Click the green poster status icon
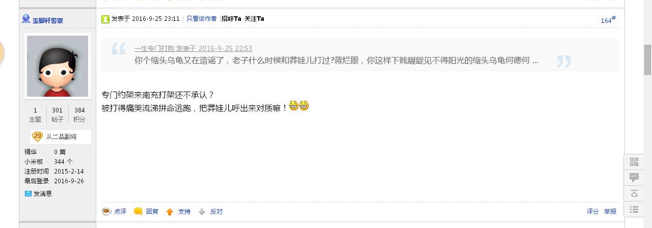 (x=105, y=19)
